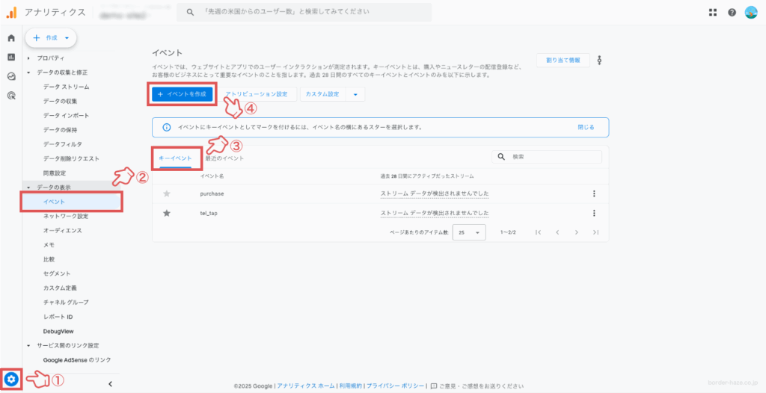
Task: Open the Advertising target icon
Action: tap(11, 95)
